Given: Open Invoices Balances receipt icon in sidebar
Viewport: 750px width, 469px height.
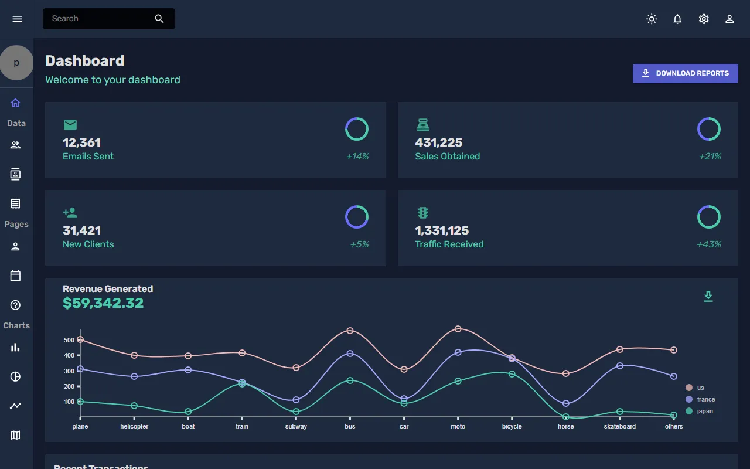Looking at the screenshot, I should [x=16, y=203].
